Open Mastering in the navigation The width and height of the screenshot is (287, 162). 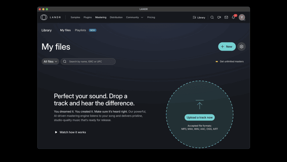(101, 17)
